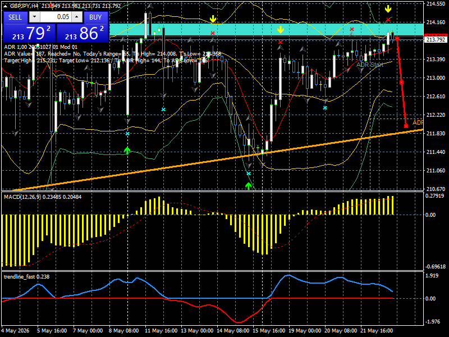Select the bottom anchor of the red projection line

coord(406,126)
